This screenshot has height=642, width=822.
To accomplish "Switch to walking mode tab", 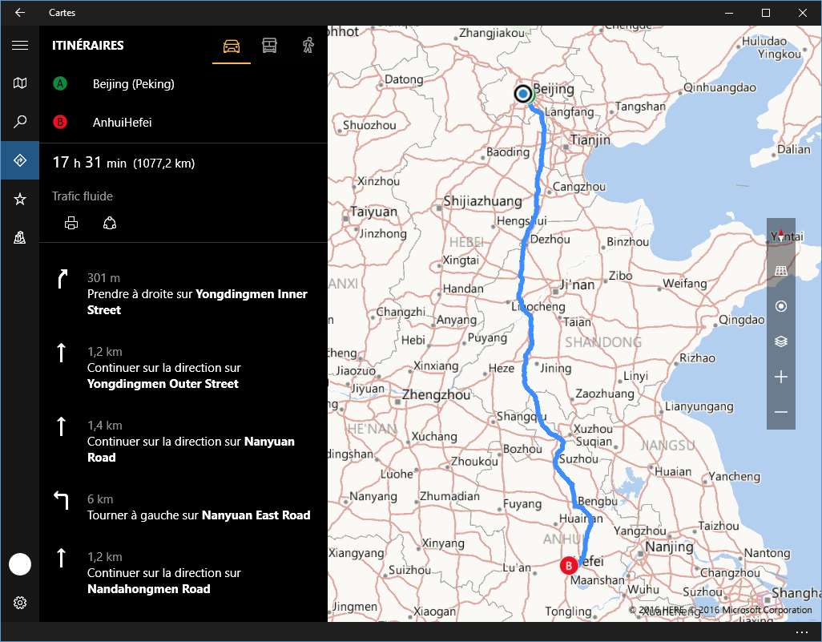I will [308, 46].
